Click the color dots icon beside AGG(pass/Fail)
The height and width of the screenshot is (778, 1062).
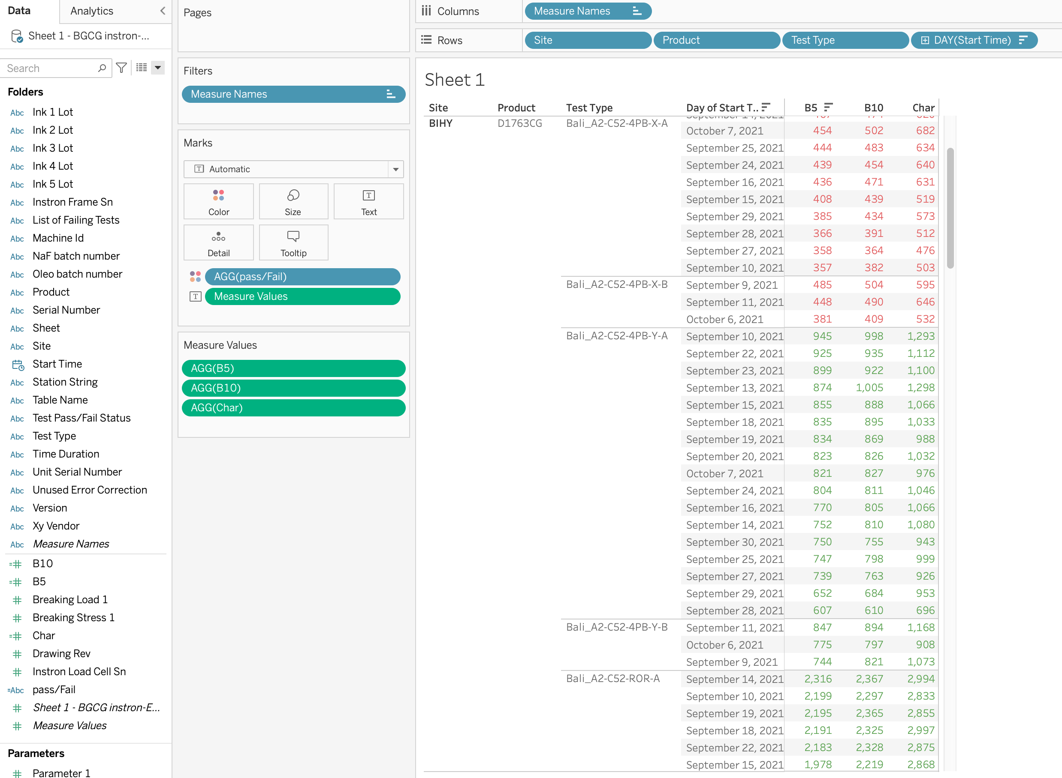point(195,276)
